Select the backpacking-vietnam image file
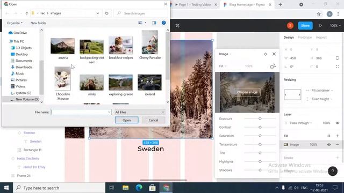 92,47
